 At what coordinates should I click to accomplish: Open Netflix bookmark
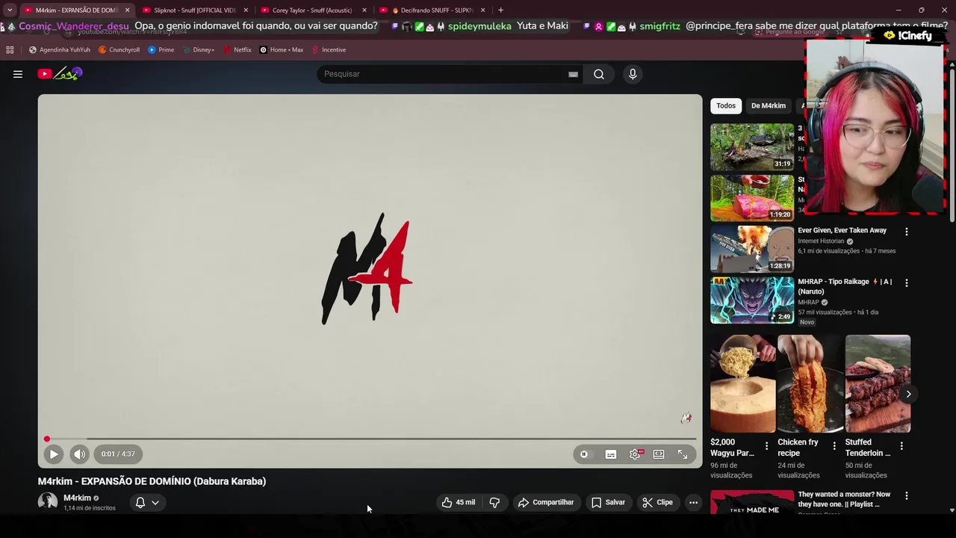pos(238,50)
